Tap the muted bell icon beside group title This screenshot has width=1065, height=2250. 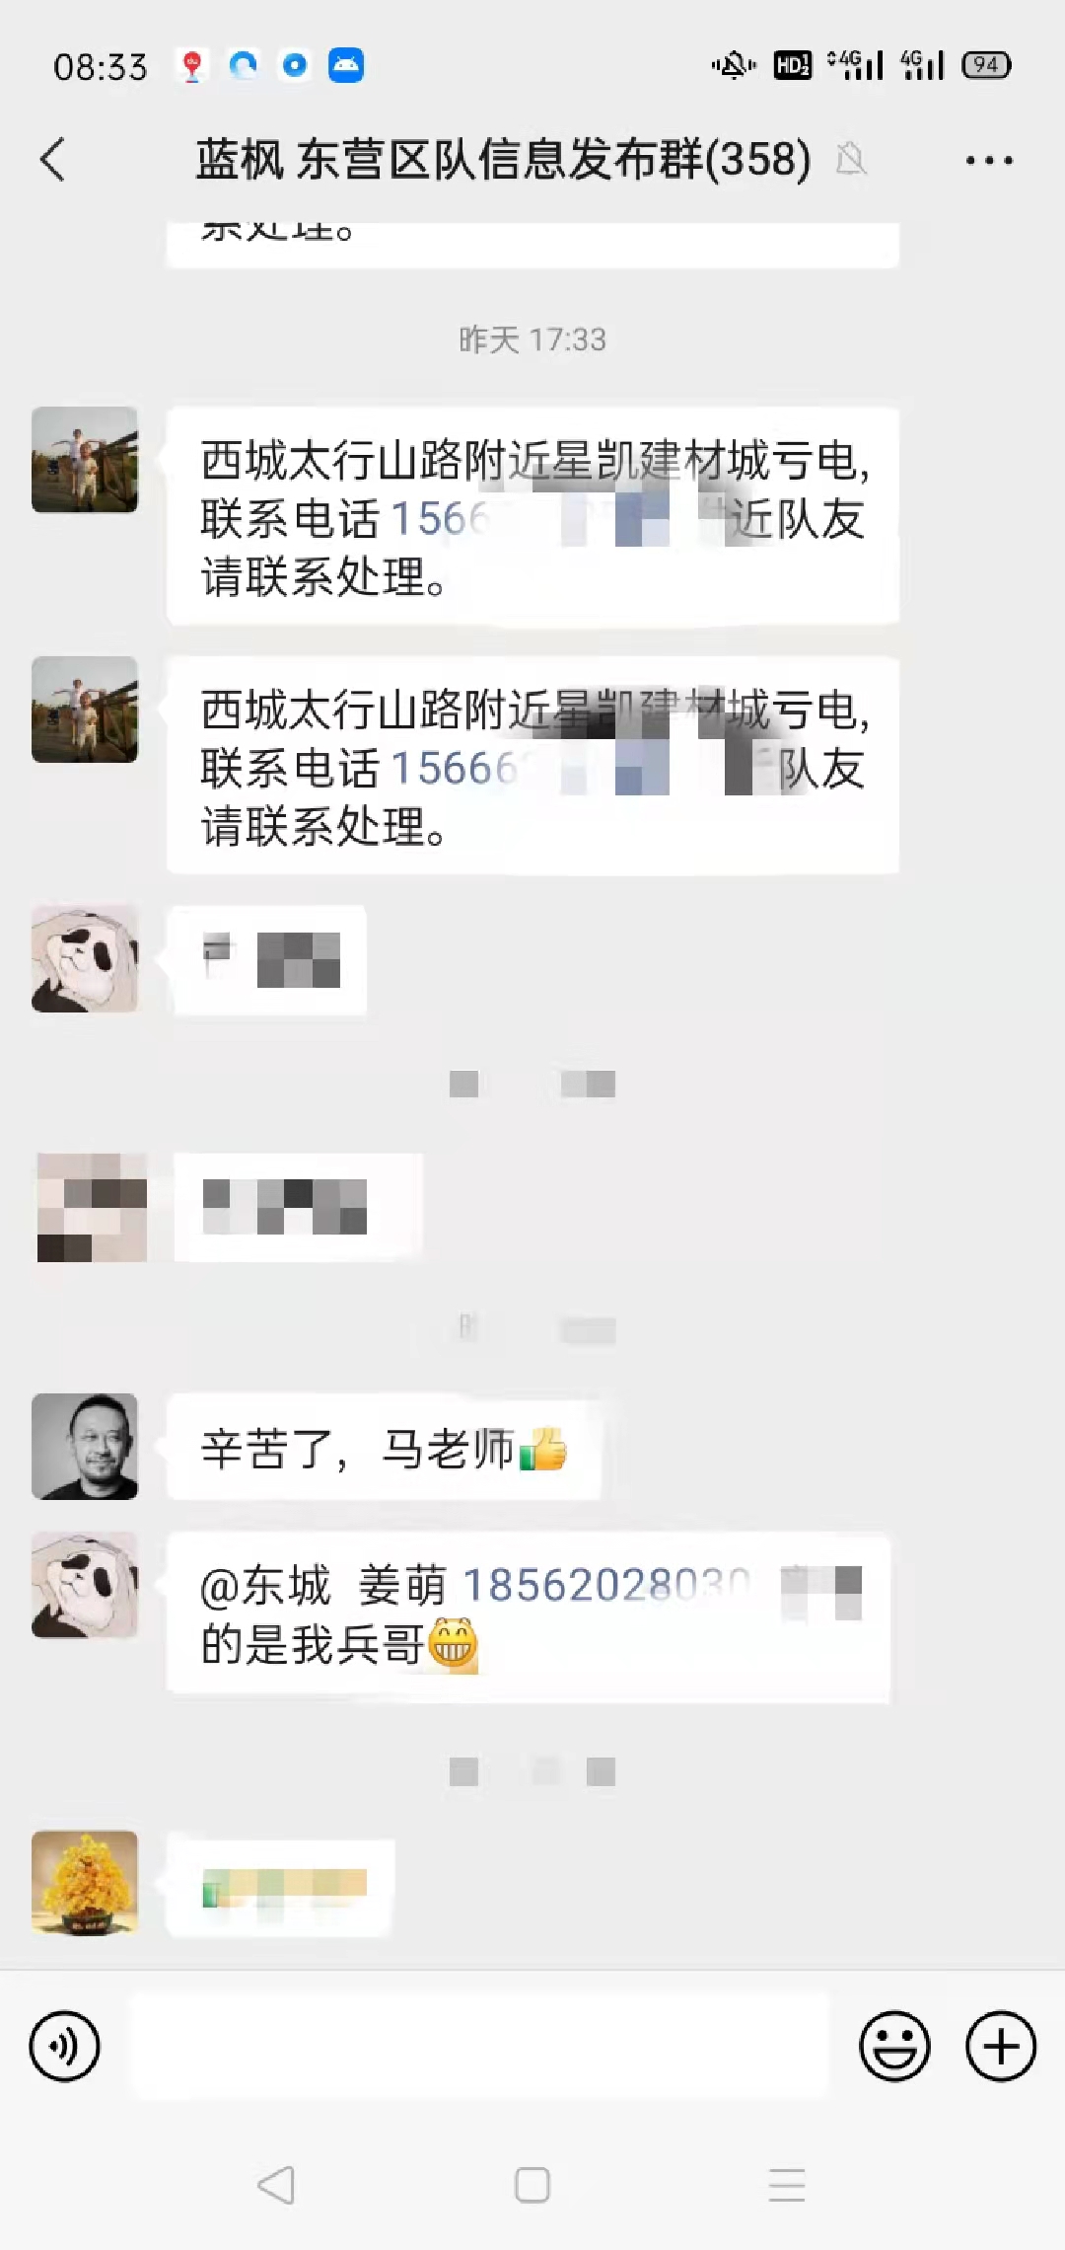[851, 159]
